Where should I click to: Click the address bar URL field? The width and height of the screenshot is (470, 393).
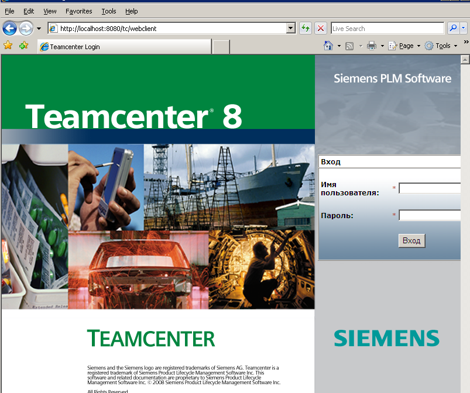point(167,29)
